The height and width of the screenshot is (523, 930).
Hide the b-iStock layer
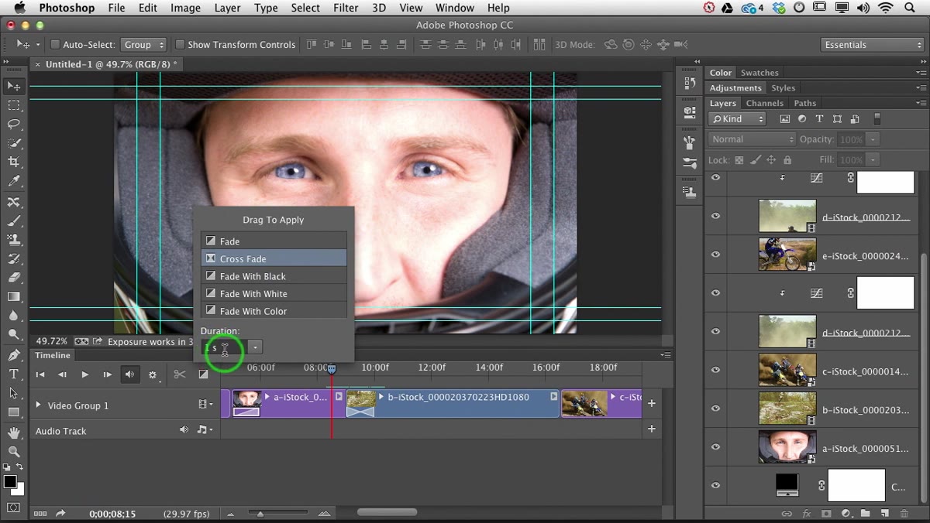[x=715, y=408]
